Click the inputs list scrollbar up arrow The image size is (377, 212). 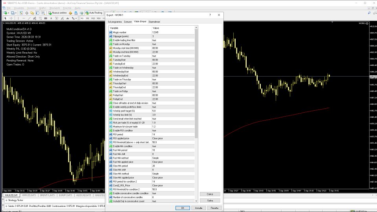(196, 27)
